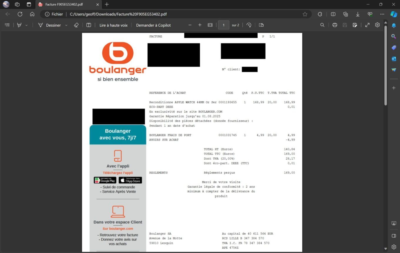Open the sidebar Shopping tag icon
Screen dimensions: 400x253
click(394, 48)
